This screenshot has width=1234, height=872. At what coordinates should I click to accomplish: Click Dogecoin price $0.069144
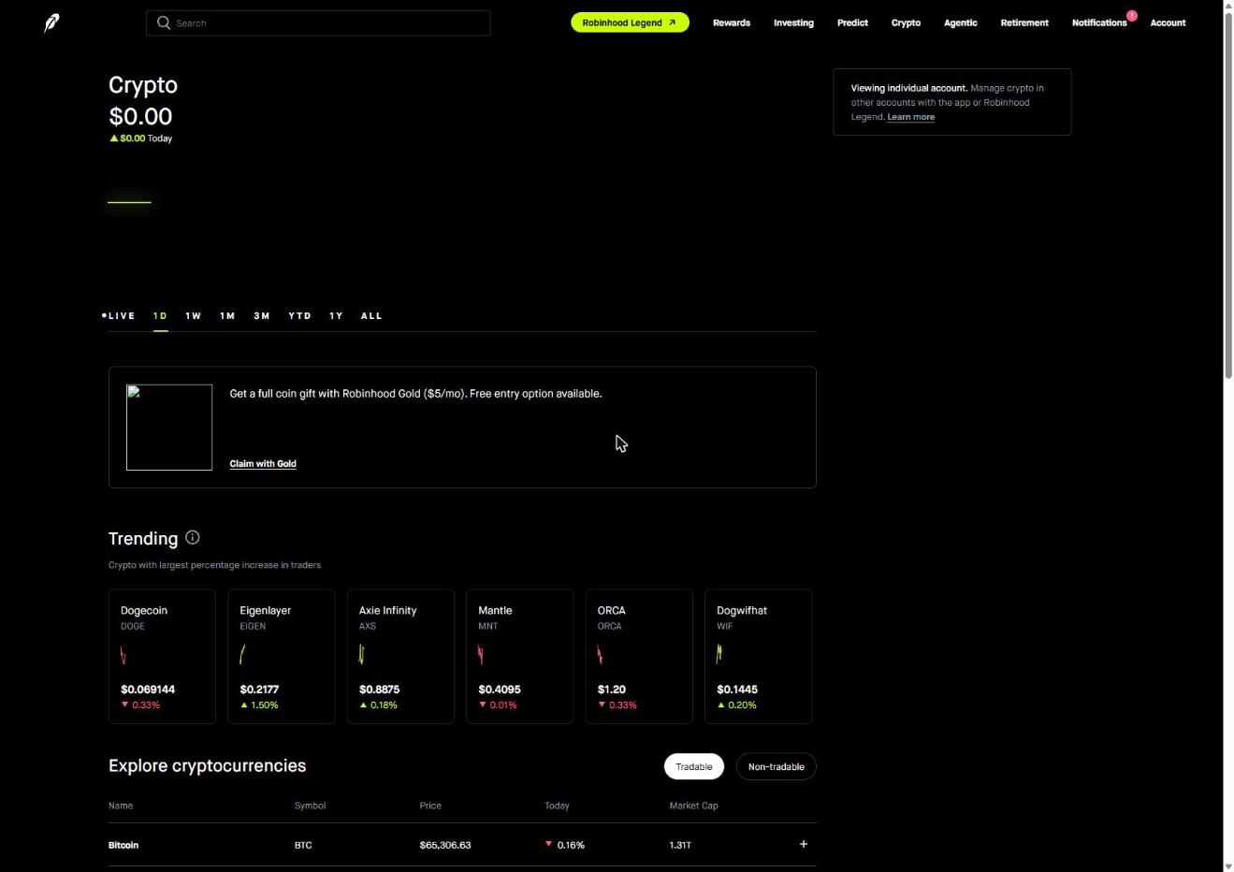click(148, 690)
